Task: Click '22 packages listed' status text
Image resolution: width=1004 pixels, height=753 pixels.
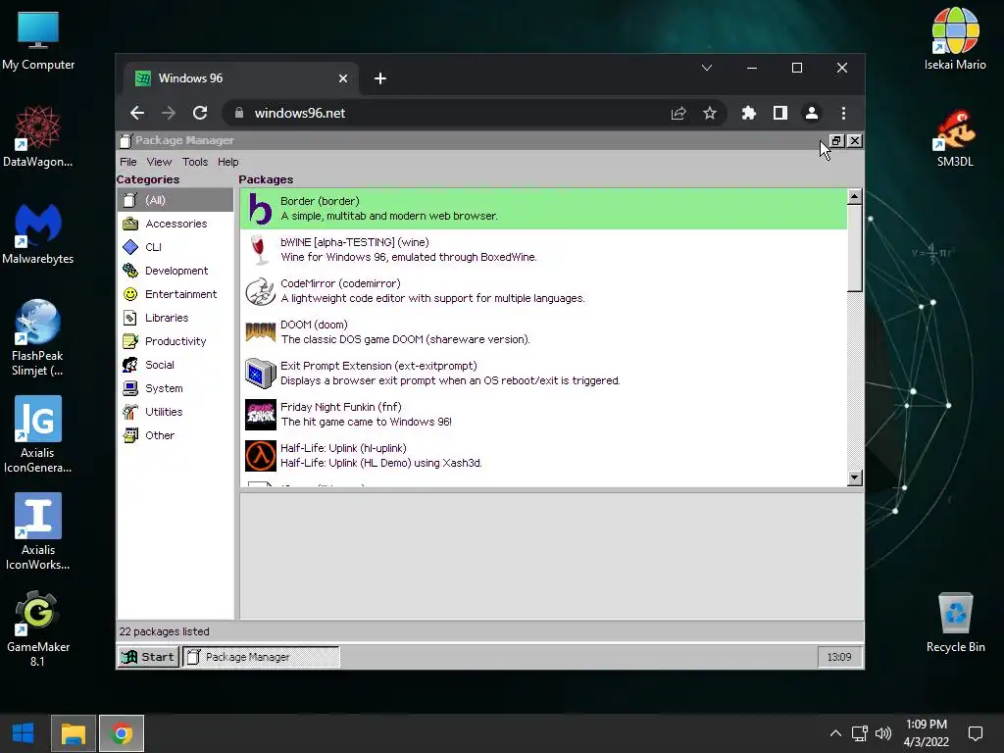Action: 164,631
